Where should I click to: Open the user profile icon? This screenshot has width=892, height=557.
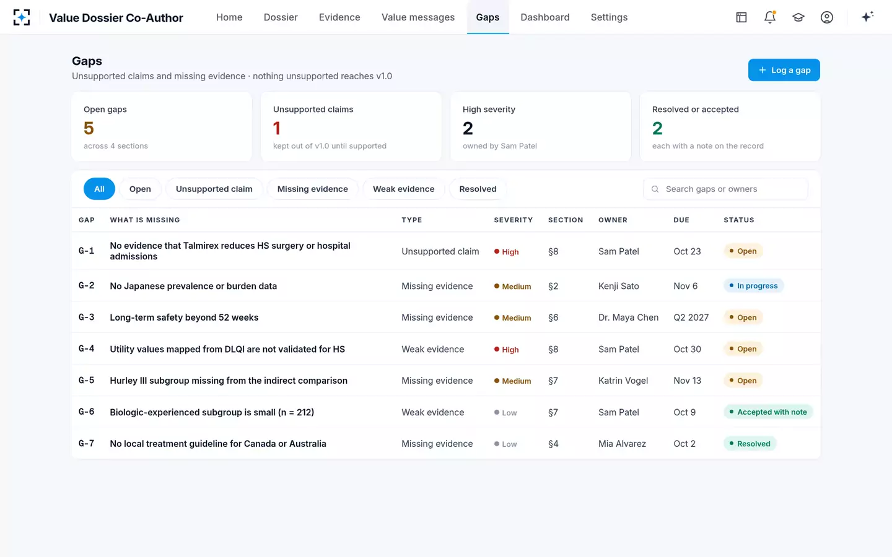827,17
